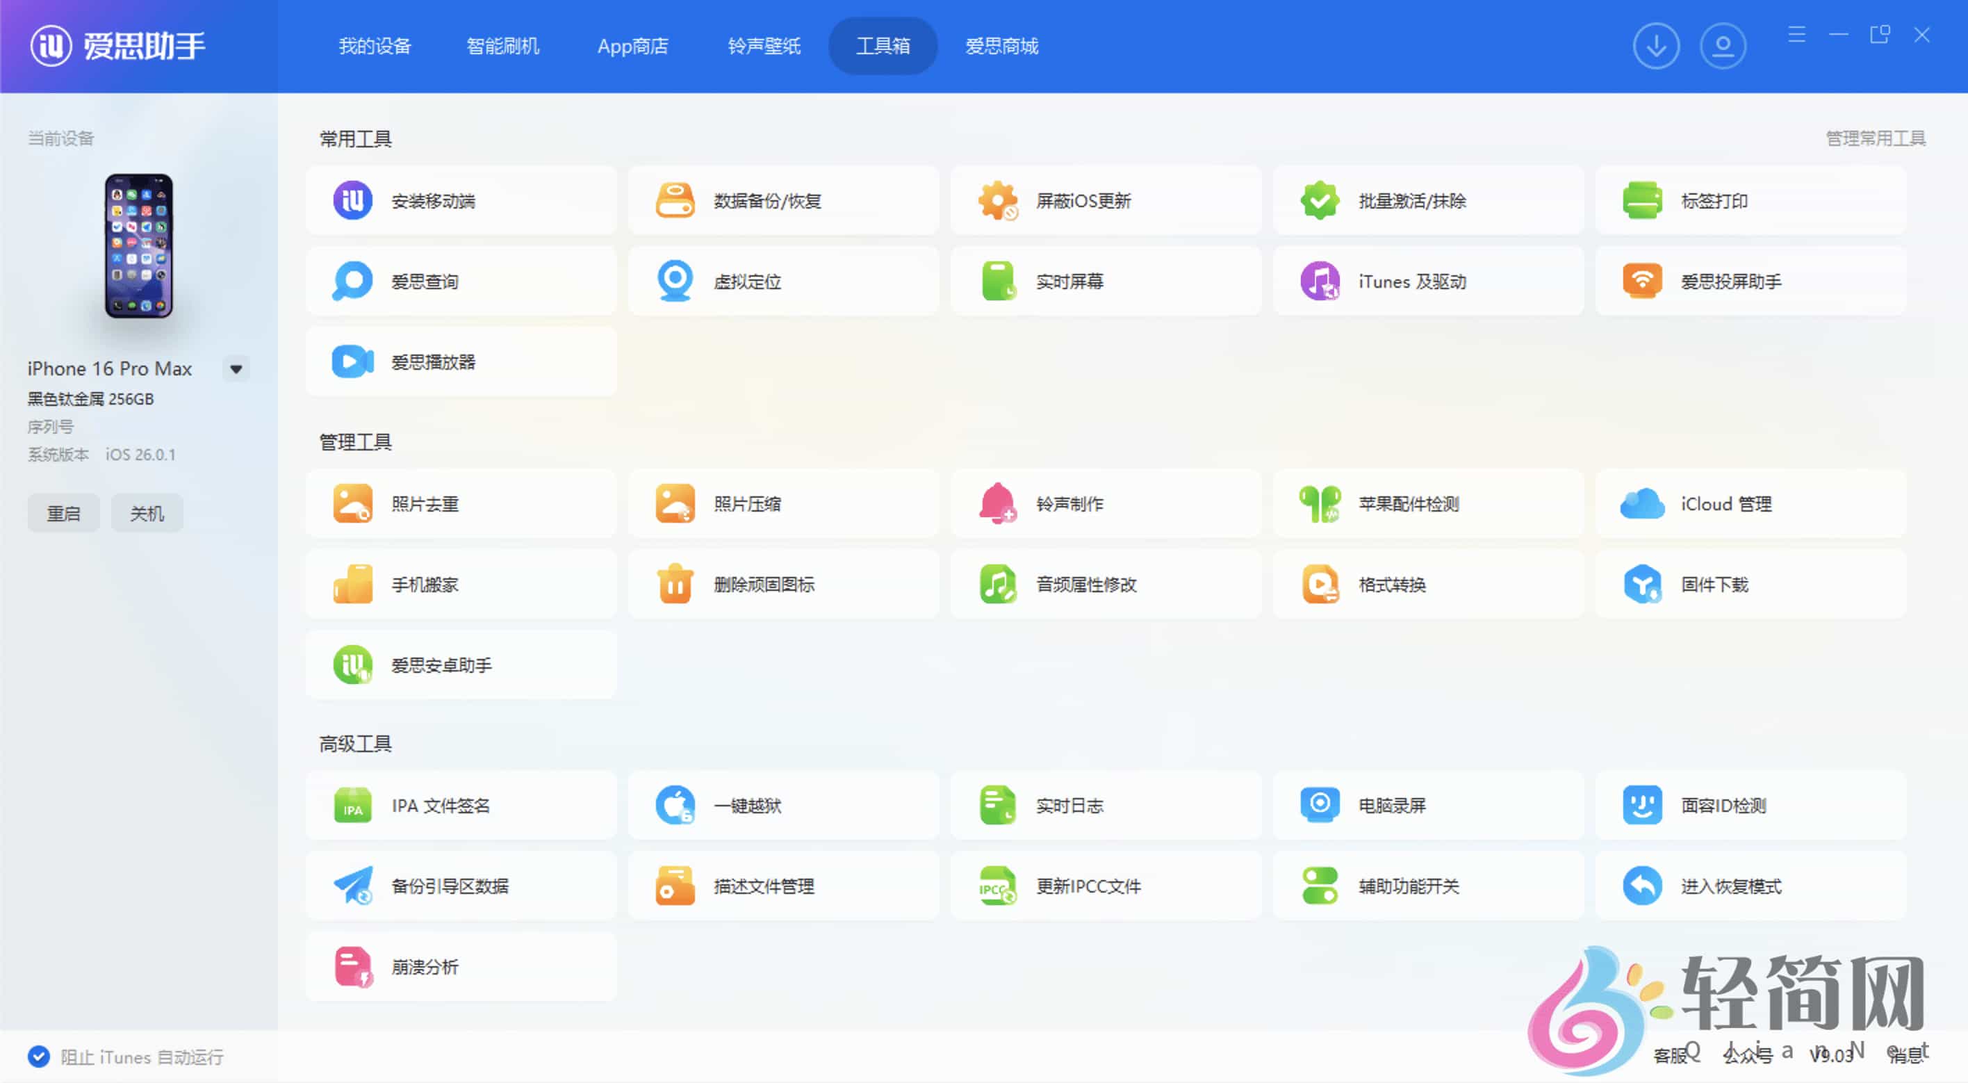Switch to the 铃声壁纸 tab
The image size is (1968, 1083).
click(x=764, y=46)
